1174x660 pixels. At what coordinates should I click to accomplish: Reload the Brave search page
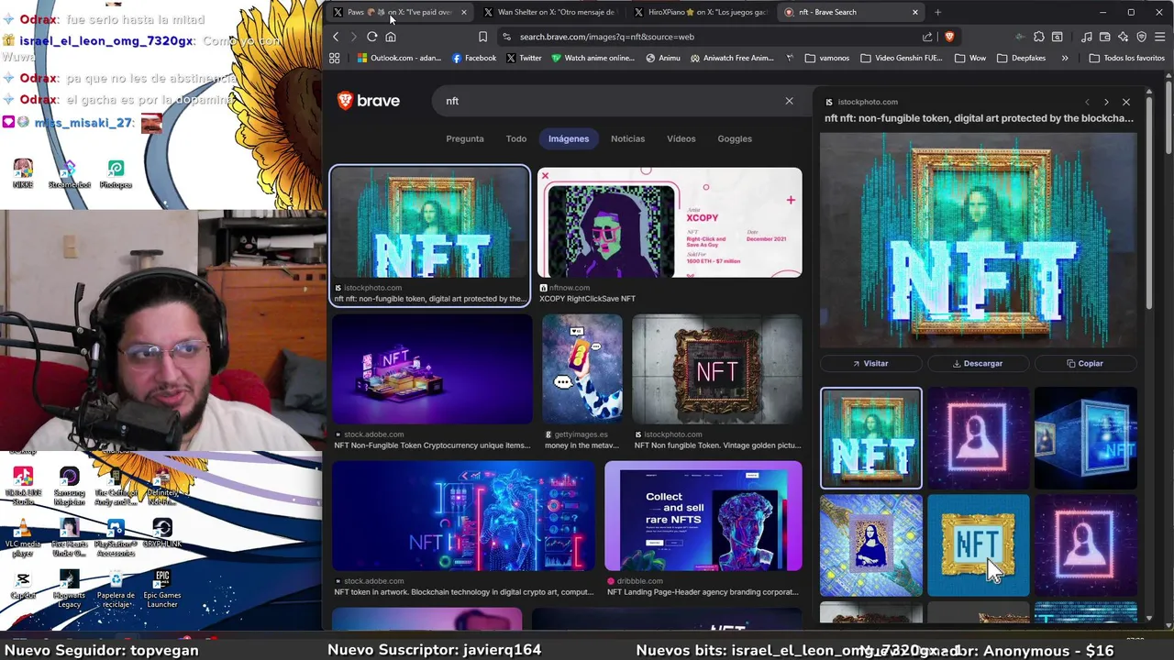click(x=372, y=37)
